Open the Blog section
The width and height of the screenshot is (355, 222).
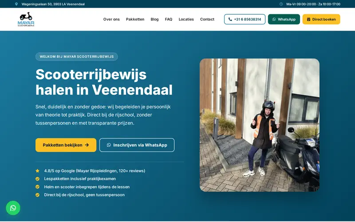[x=154, y=19]
